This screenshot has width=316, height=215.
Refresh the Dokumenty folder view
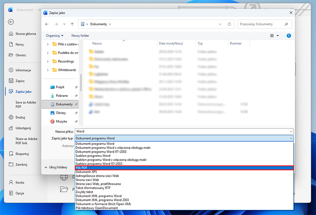tap(229, 24)
